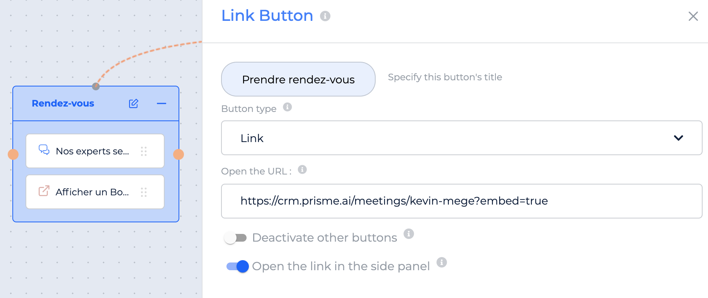The height and width of the screenshot is (298, 708).
Task: Click info icon next to Deactivate other buttons
Action: (408, 234)
